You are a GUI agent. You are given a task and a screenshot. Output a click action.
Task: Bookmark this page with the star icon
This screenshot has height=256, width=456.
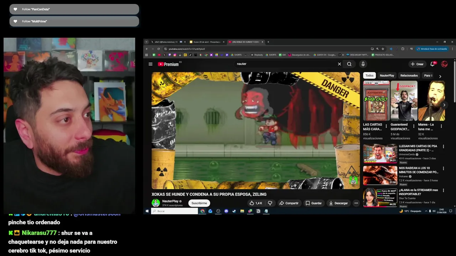[x=383, y=49]
